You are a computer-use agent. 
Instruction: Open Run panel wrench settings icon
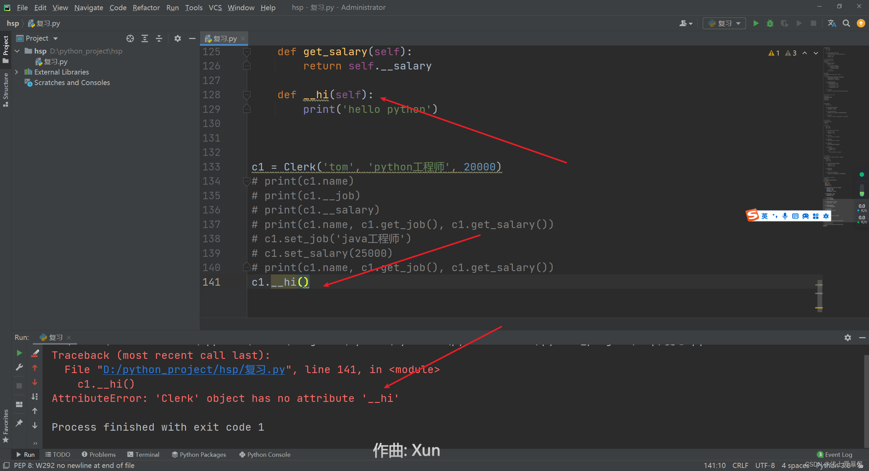click(x=19, y=368)
